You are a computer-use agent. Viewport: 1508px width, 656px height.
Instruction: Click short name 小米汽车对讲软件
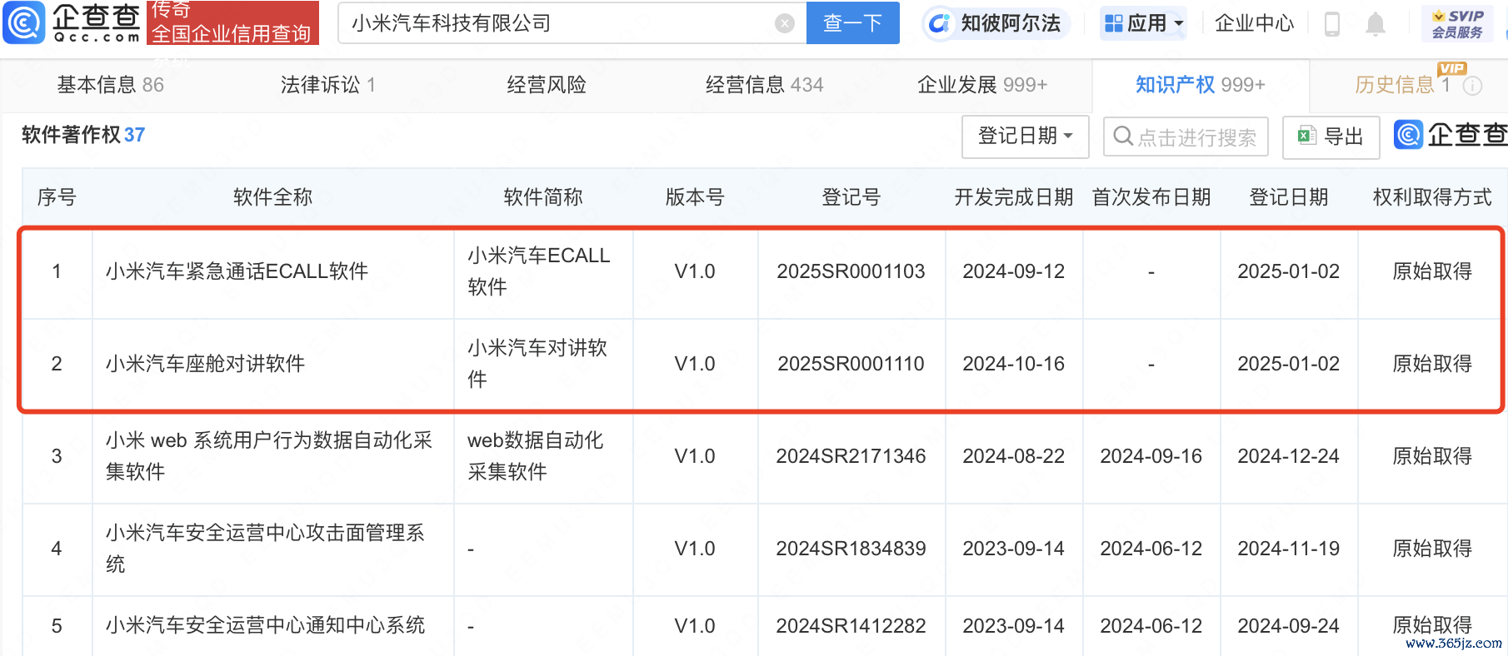[537, 364]
